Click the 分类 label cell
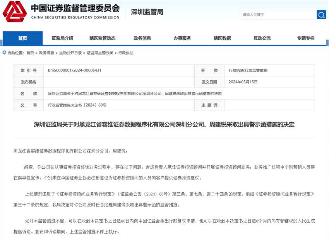Image resolution: width=329 pixels, height=244 pixels. pyautogui.click(x=209, y=71)
